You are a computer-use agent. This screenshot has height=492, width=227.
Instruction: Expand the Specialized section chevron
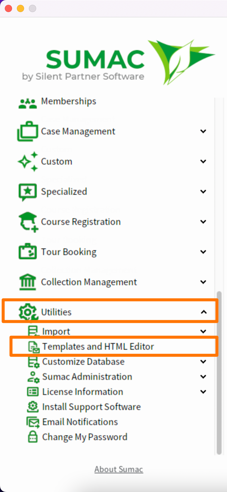pyautogui.click(x=204, y=191)
